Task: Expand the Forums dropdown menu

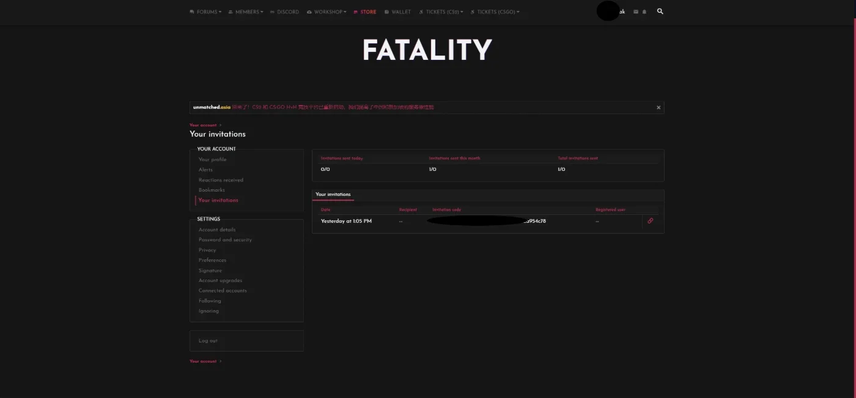Action: (x=205, y=12)
